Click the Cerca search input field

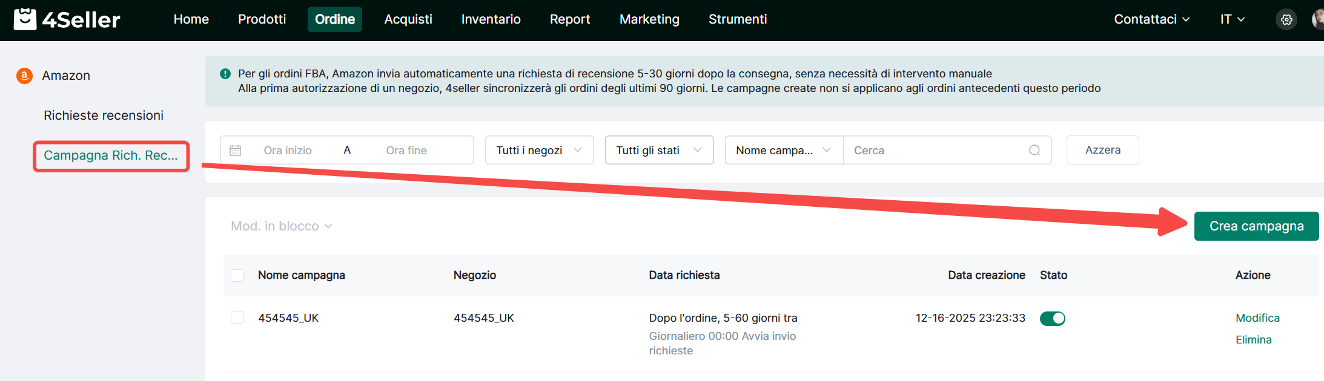[x=936, y=150]
